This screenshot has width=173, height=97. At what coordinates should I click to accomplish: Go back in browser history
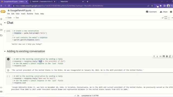(1, 6)
